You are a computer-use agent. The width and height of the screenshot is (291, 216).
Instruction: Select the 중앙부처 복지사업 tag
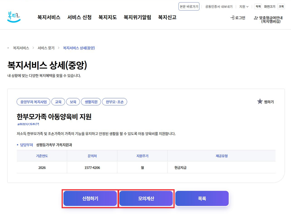click(34, 102)
